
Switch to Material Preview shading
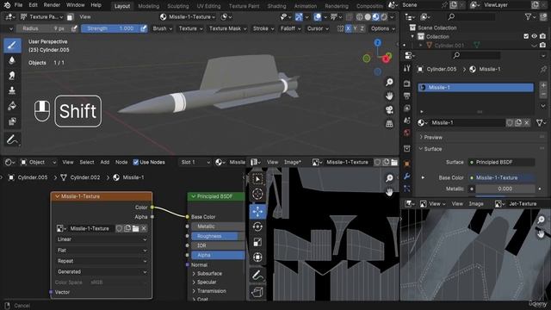click(375, 16)
